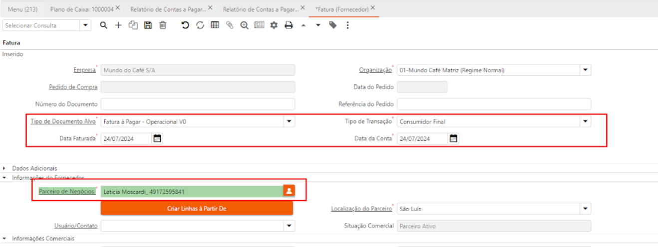Open calendar picker for Data da Conta
The width and height of the screenshot is (658, 247).
coord(453,139)
